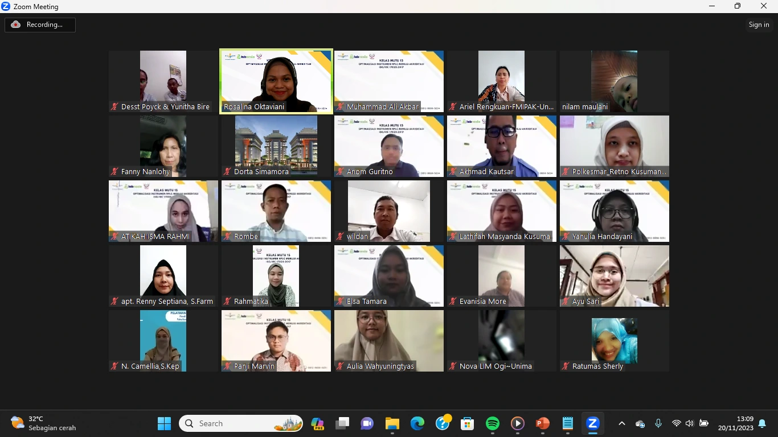Screen dimensions: 778x437
Task: Click the Recording indicator control
Action: click(x=39, y=24)
